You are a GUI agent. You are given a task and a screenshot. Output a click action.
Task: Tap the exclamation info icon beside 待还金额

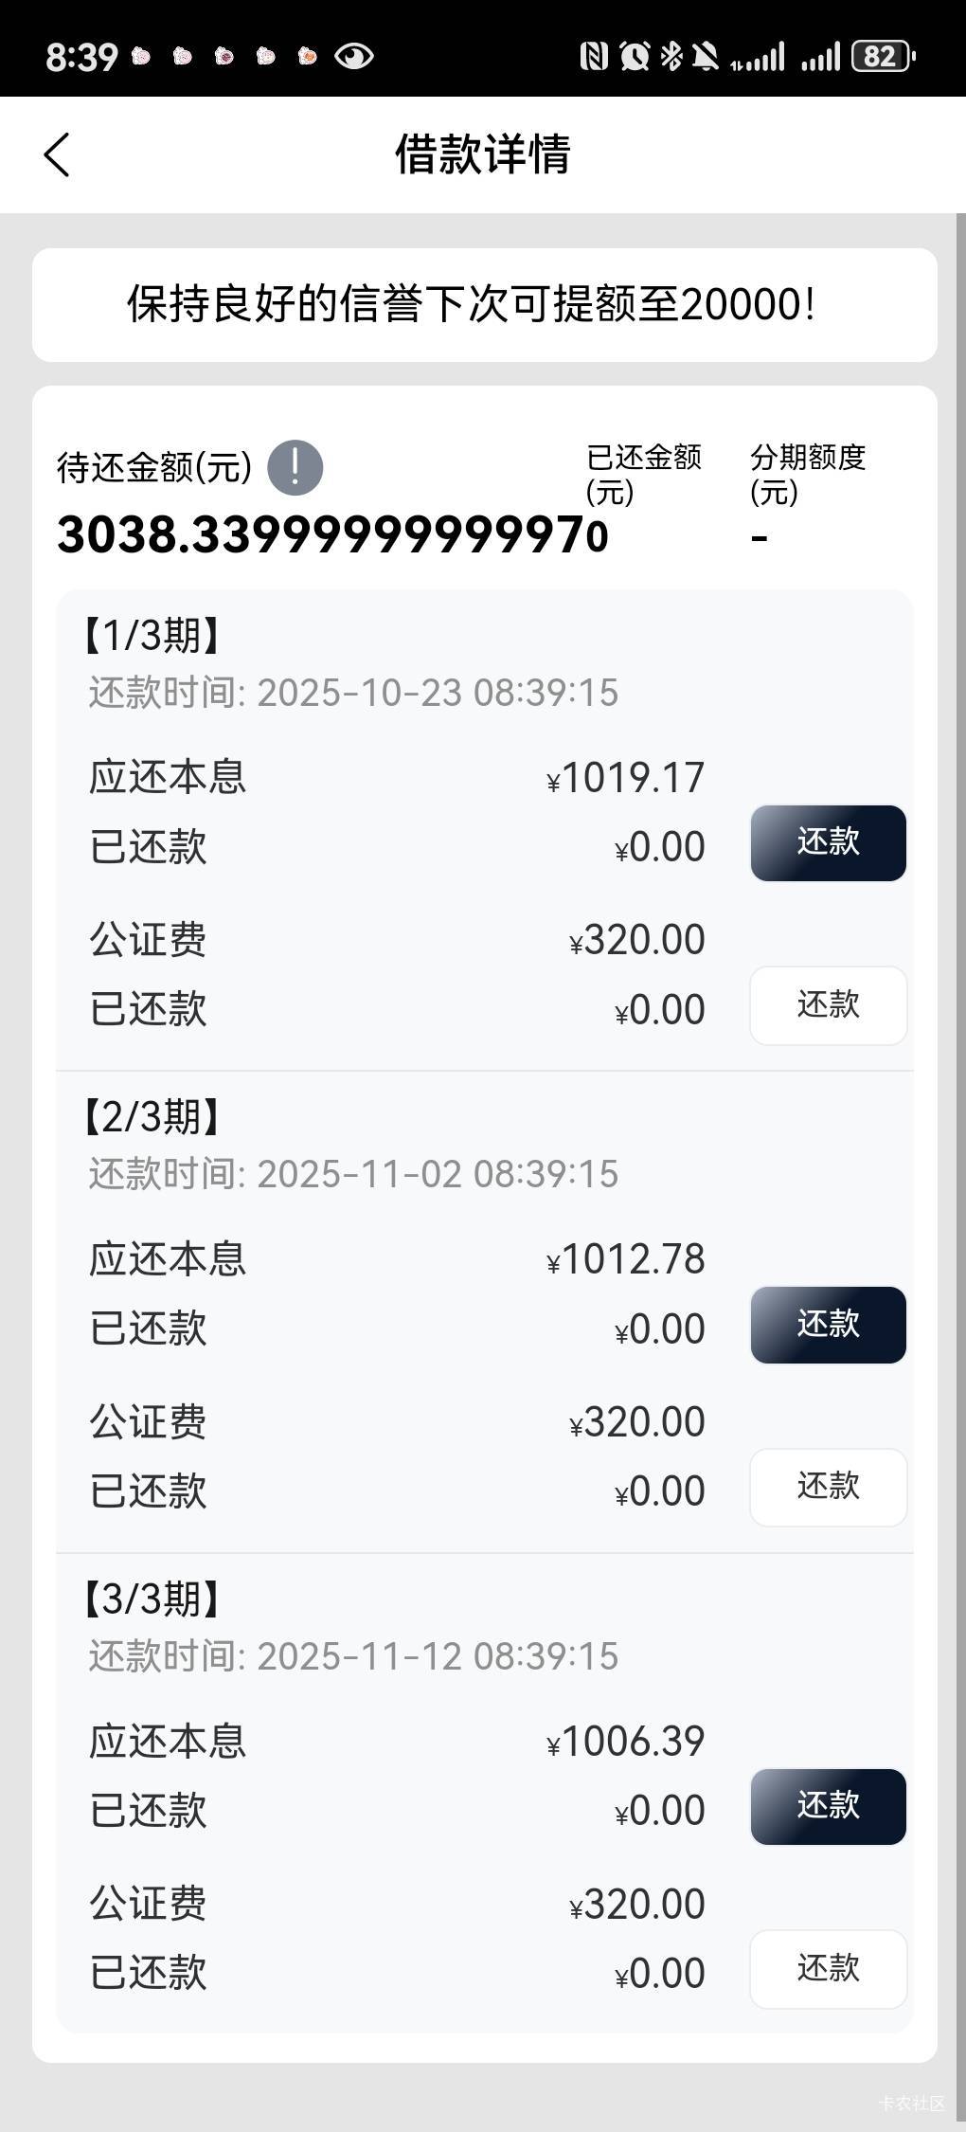(x=295, y=468)
